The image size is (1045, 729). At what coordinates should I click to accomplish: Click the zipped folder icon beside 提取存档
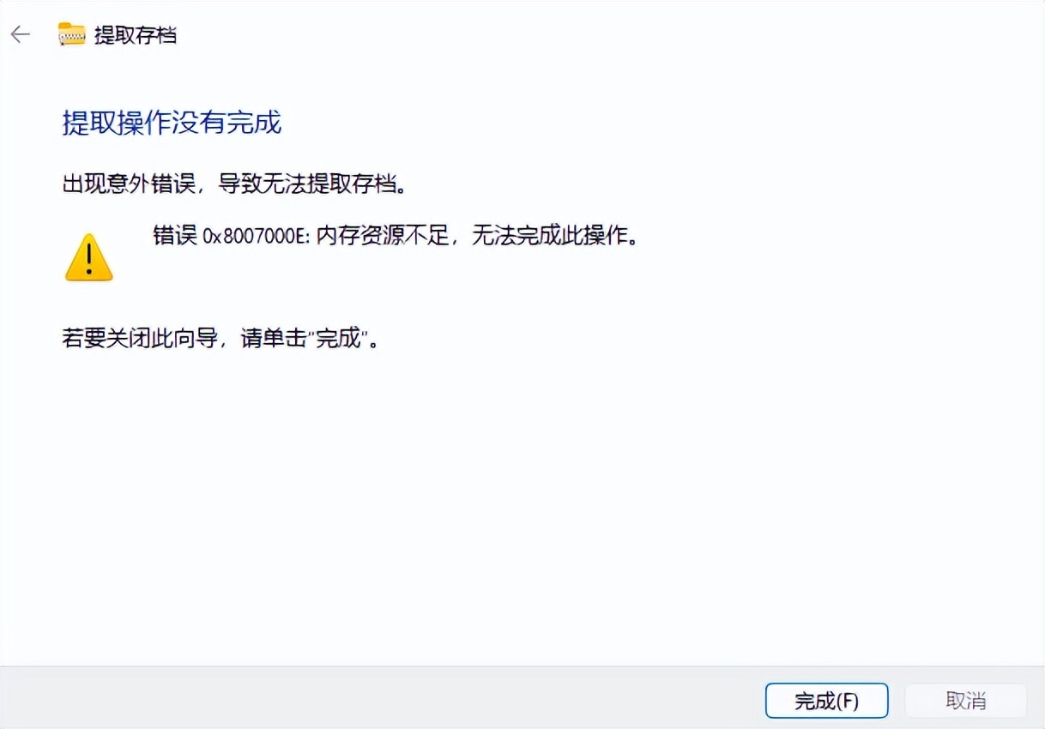point(72,34)
